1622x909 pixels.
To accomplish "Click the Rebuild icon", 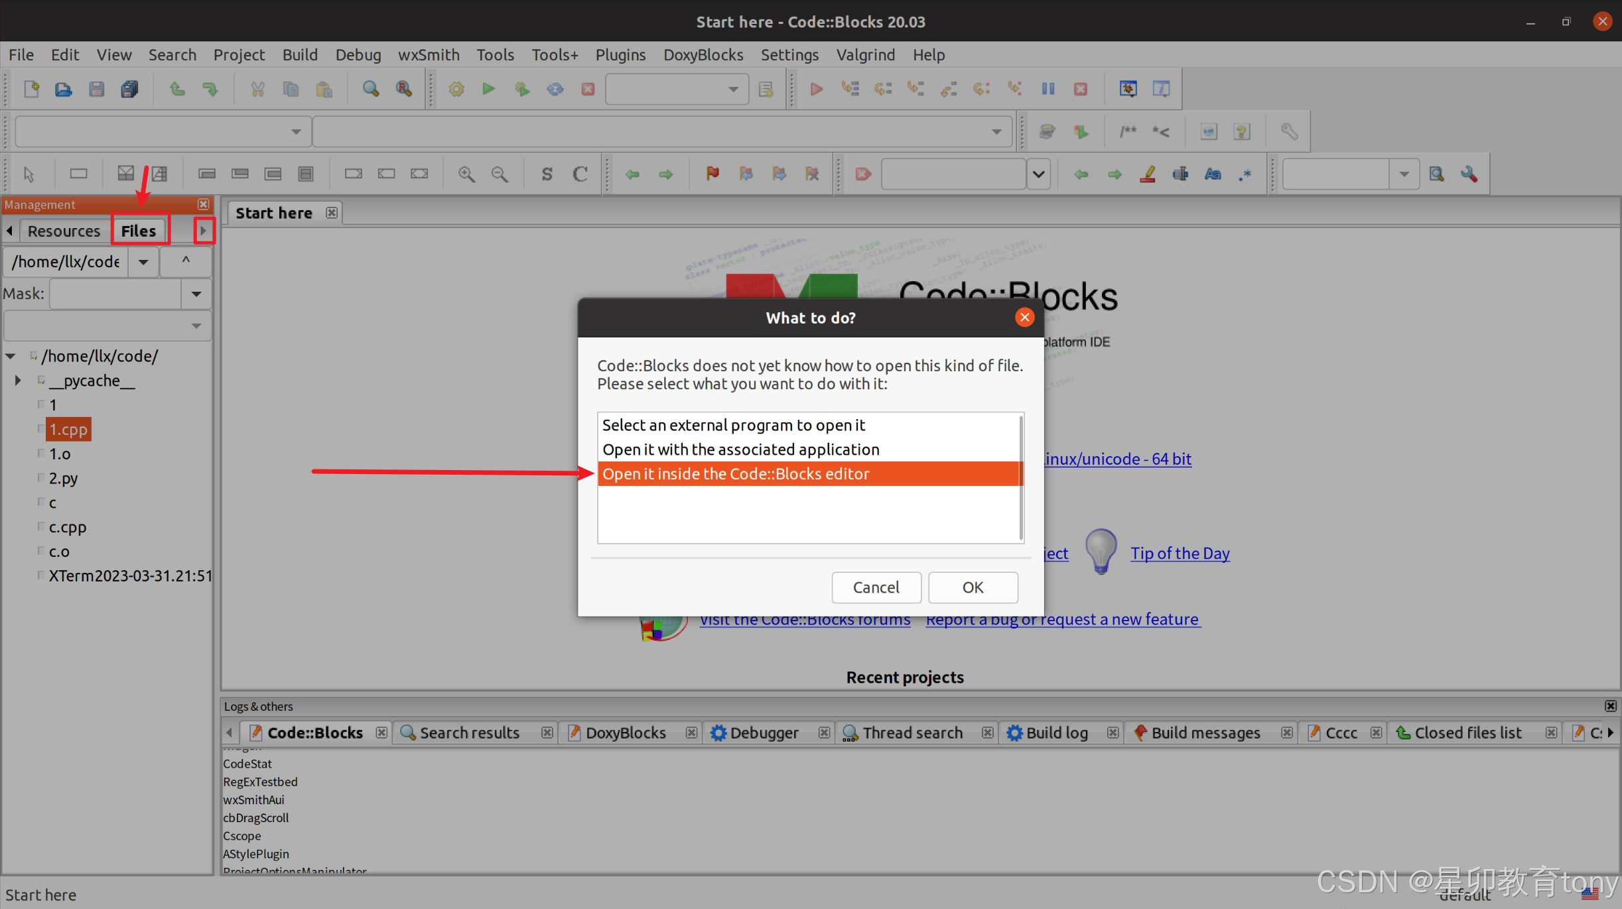I will pos(555,89).
